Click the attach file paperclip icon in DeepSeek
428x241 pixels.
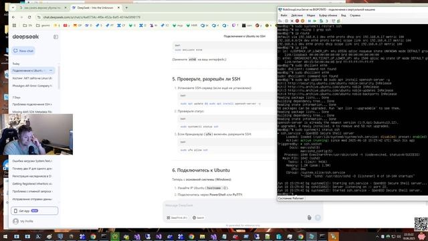[x=309, y=218]
